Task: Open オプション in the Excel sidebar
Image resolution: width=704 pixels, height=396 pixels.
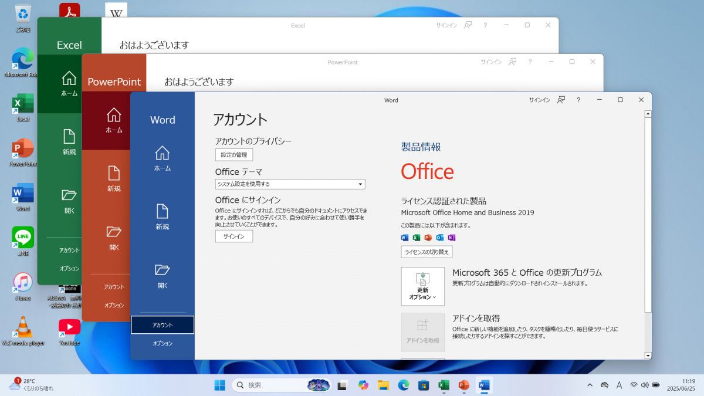Action: [x=69, y=268]
